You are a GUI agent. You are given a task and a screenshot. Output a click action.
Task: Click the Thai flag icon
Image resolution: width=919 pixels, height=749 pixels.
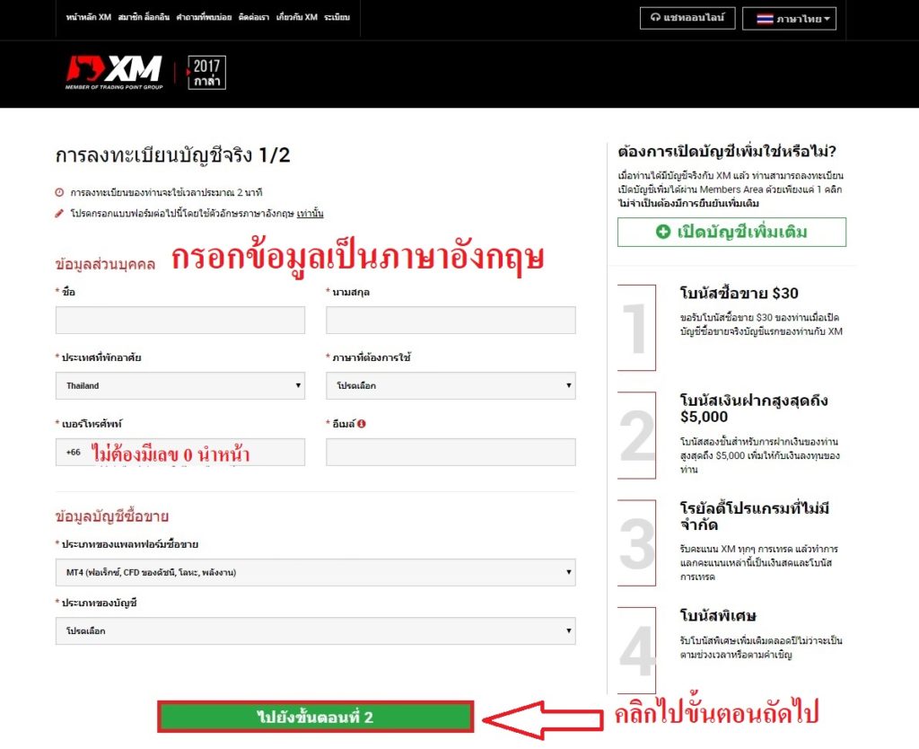point(765,19)
